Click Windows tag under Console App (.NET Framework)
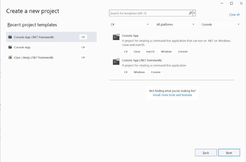Screen dimensions: 246x162 tap(139, 72)
